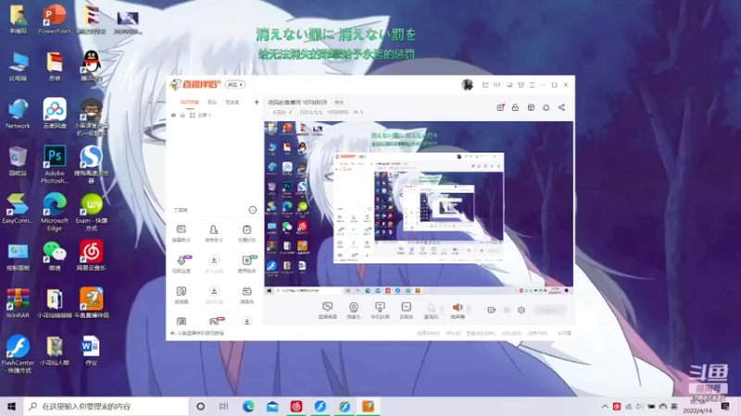741x416 pixels.
Task: Expand the speaker volume arrow
Action: [x=469, y=310]
